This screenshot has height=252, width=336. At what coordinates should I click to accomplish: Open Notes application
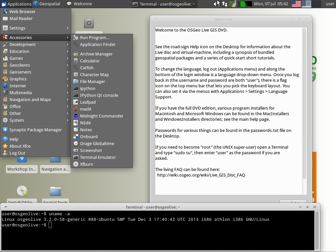pyautogui.click(x=102, y=130)
